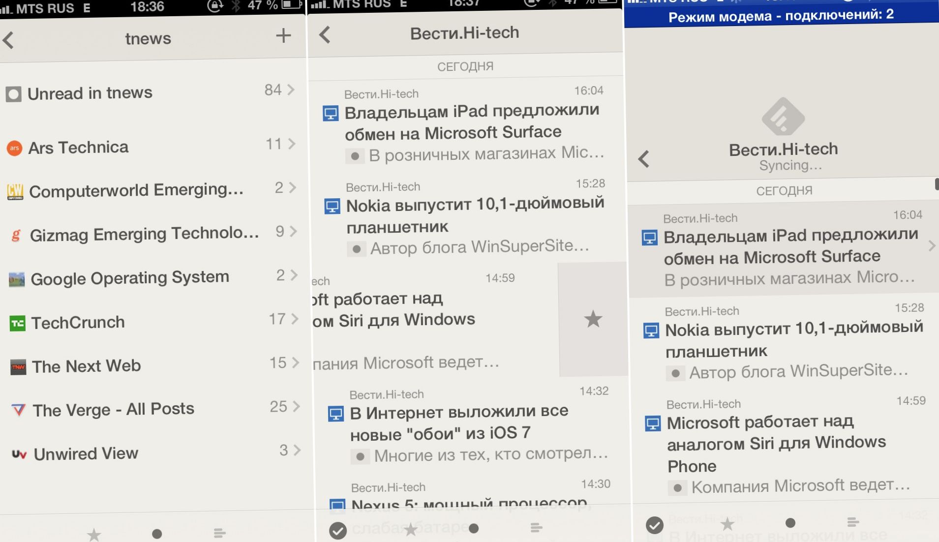
Task: Toggle unread dot on middle iPad Surface article
Action: point(355,156)
